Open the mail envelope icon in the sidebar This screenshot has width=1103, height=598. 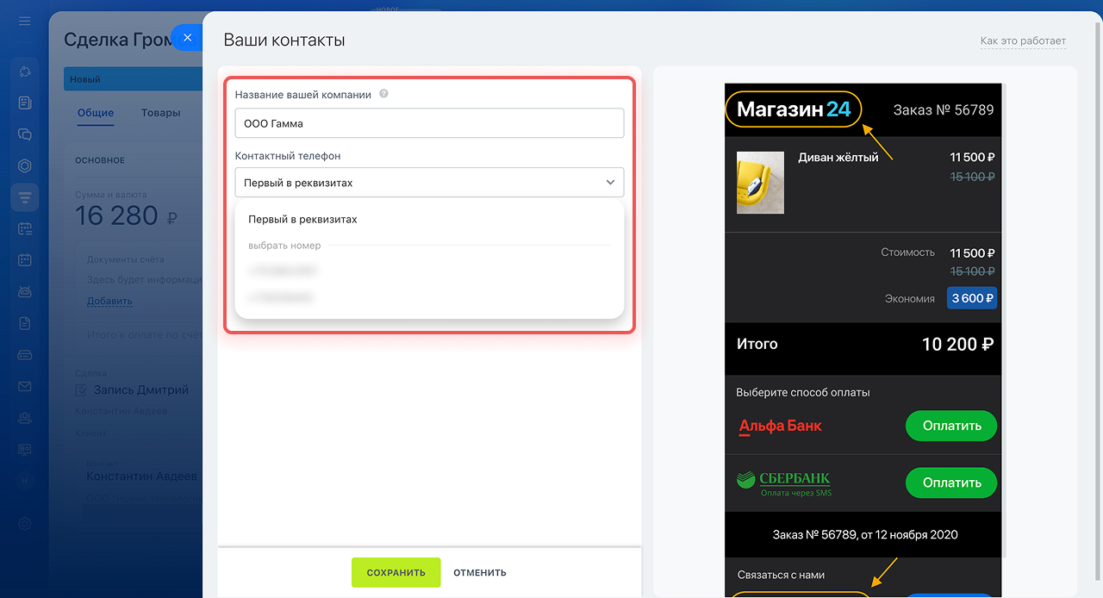point(24,386)
